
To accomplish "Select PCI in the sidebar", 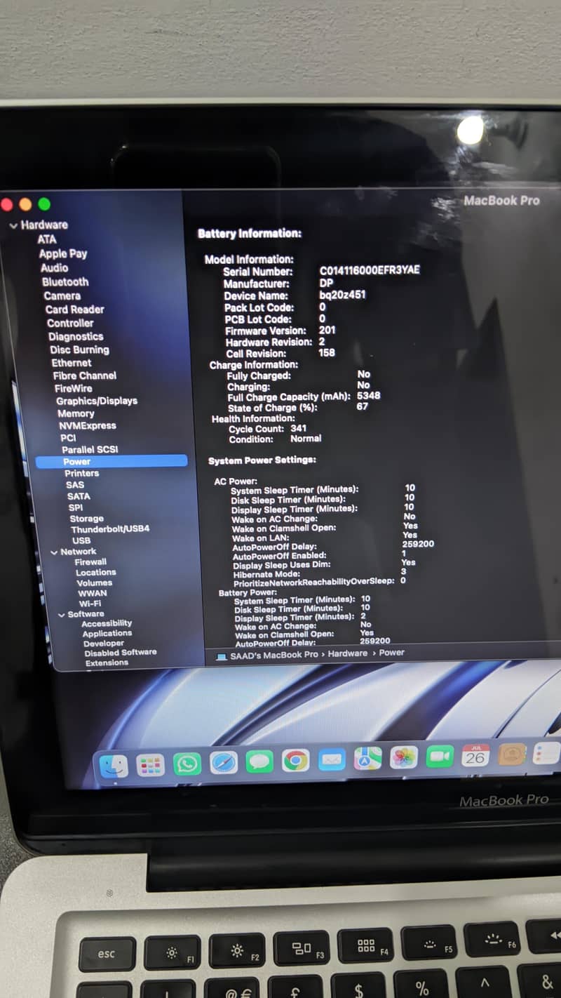I will [x=68, y=437].
